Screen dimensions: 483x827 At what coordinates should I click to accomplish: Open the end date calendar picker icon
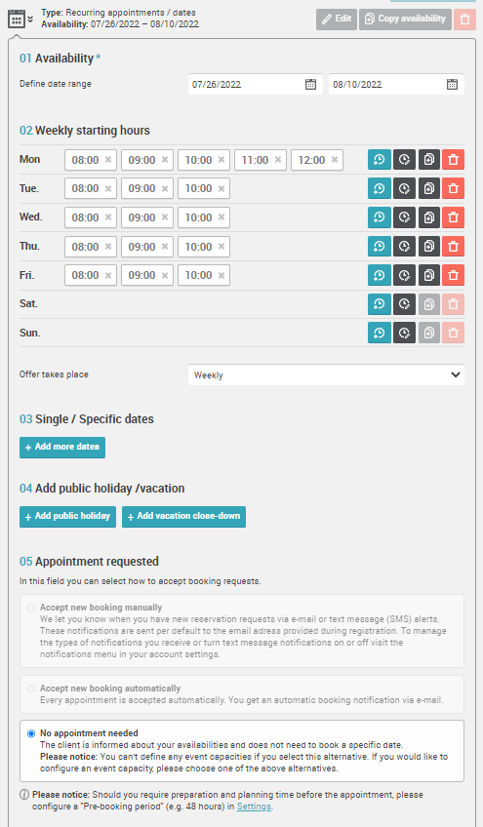point(452,85)
